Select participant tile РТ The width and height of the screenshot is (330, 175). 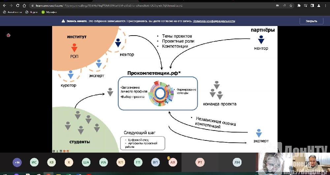(x=200, y=162)
